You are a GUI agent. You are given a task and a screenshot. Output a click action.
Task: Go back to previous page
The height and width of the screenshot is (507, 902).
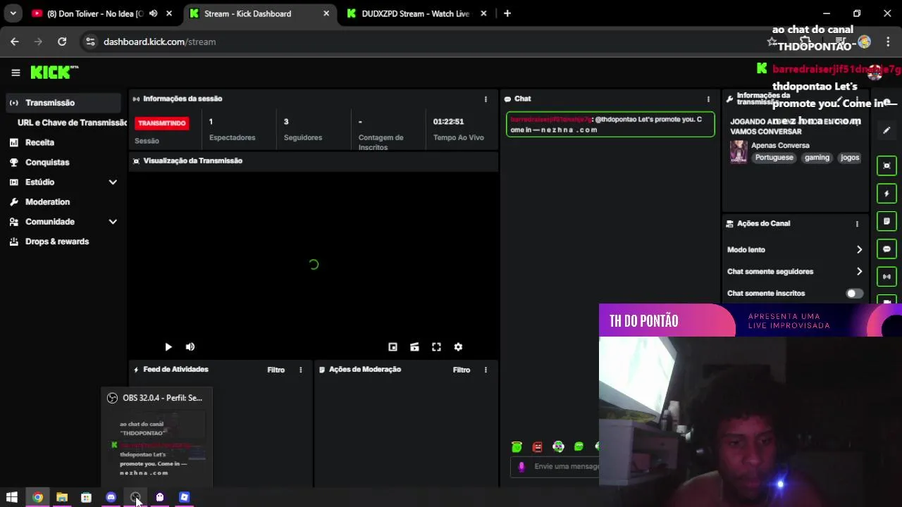point(15,42)
